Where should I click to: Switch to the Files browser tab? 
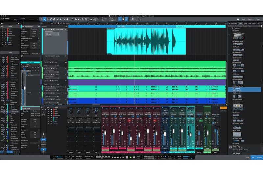point(250,23)
